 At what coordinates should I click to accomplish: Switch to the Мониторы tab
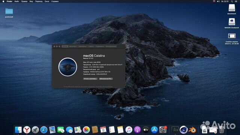pos(73,46)
